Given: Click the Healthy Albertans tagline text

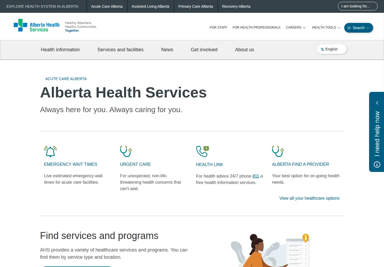Looking at the screenshot, I should [81, 27].
